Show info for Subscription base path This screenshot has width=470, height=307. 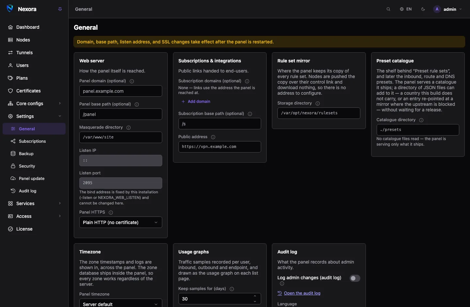coord(250,114)
